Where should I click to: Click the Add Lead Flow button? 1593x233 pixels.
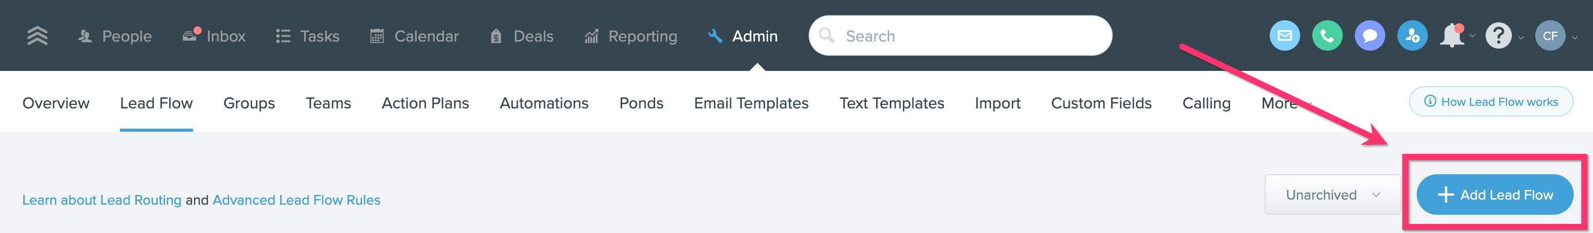[x=1494, y=195]
